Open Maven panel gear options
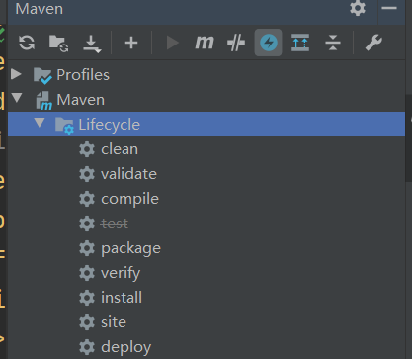 pyautogui.click(x=358, y=8)
